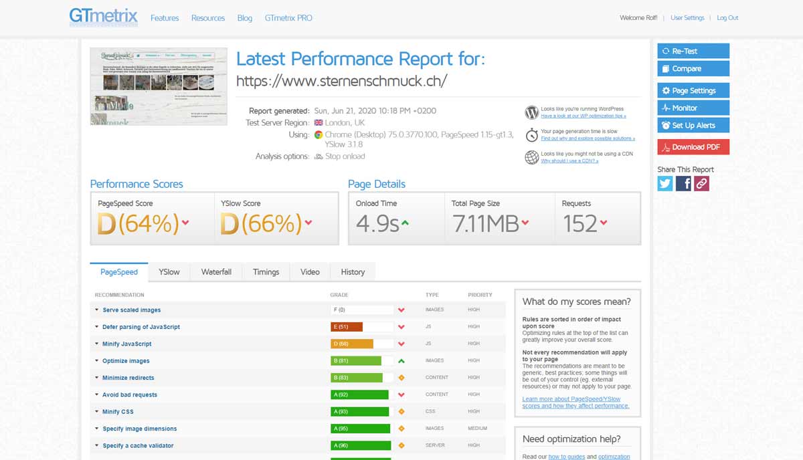Image resolution: width=803 pixels, height=460 pixels.
Task: Expand Optimize images recommendation
Action: (126, 361)
